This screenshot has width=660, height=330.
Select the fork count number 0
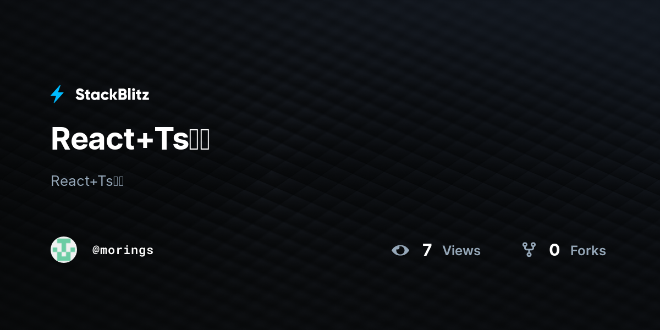point(554,250)
